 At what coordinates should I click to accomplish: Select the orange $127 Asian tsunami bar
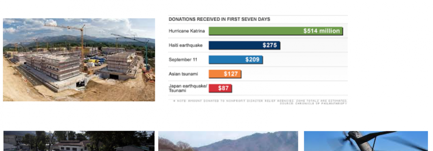(225, 74)
